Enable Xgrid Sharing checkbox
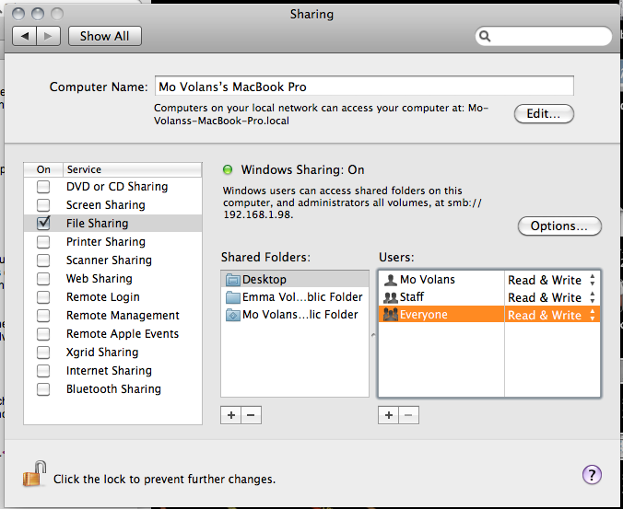Image resolution: width=623 pixels, height=509 pixels. tap(43, 353)
